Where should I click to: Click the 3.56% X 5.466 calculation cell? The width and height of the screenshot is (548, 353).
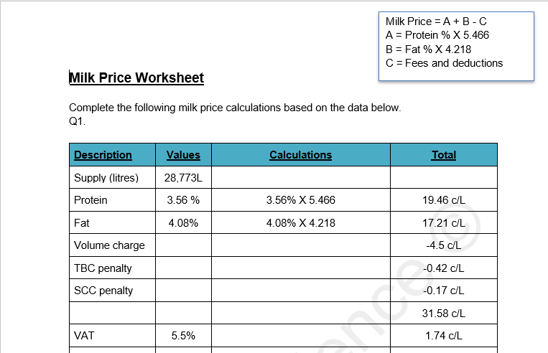click(x=300, y=200)
